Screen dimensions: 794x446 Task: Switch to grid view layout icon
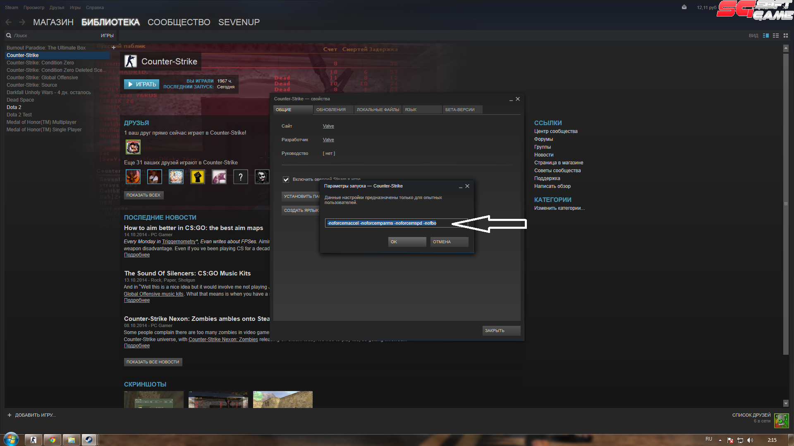tap(786, 36)
